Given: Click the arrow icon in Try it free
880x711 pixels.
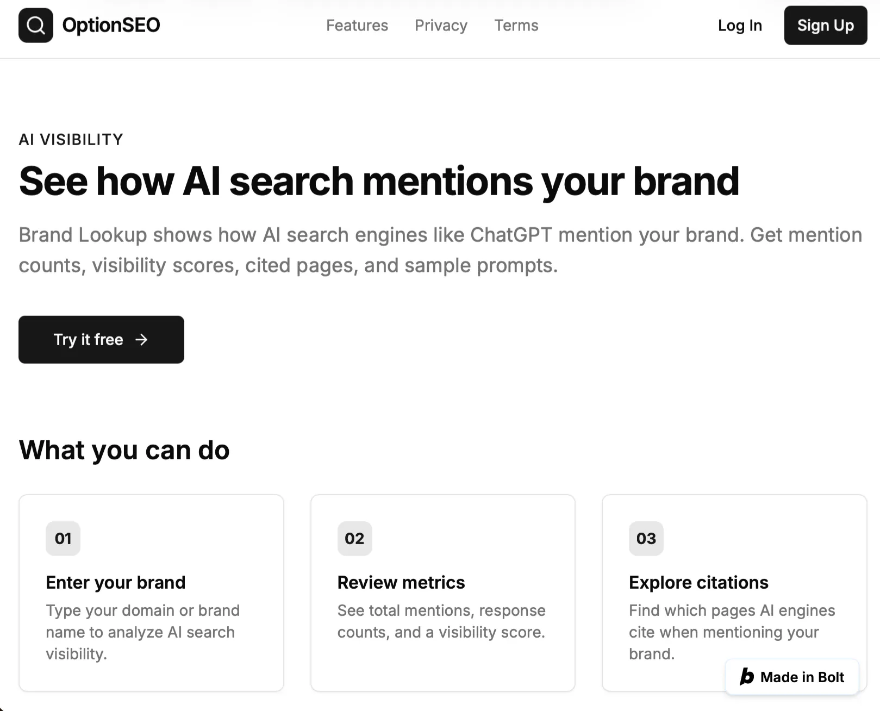Looking at the screenshot, I should [141, 340].
